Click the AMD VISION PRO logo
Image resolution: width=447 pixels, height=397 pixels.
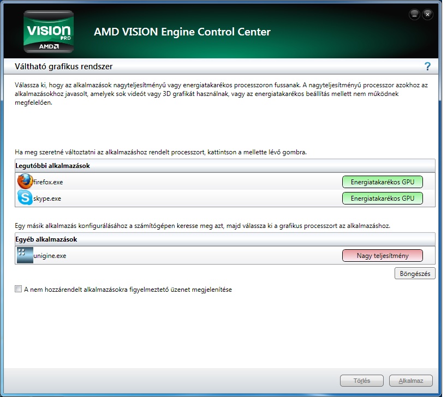49,31
